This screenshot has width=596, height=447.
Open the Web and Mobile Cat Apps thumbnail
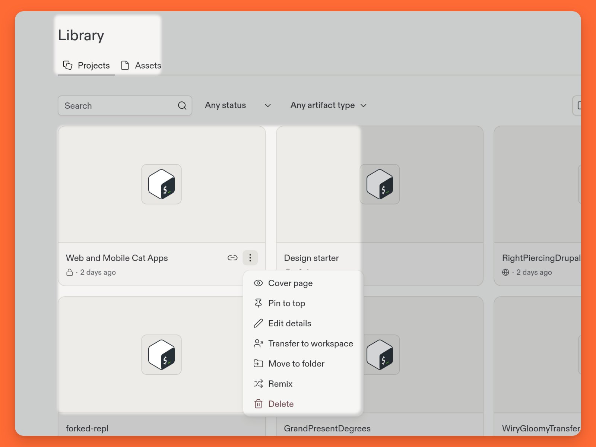[162, 184]
